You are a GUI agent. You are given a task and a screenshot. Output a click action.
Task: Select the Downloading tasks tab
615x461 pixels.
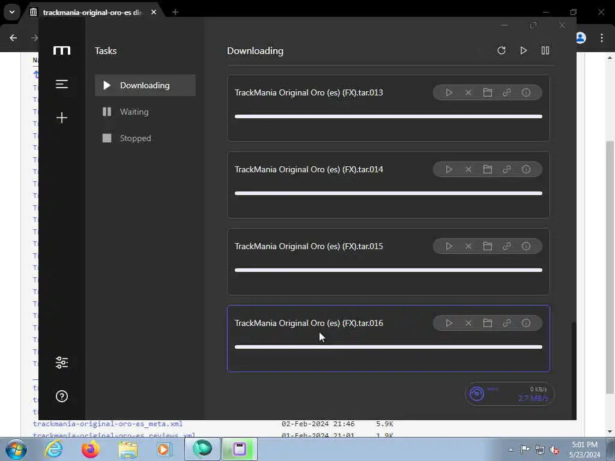coord(145,85)
